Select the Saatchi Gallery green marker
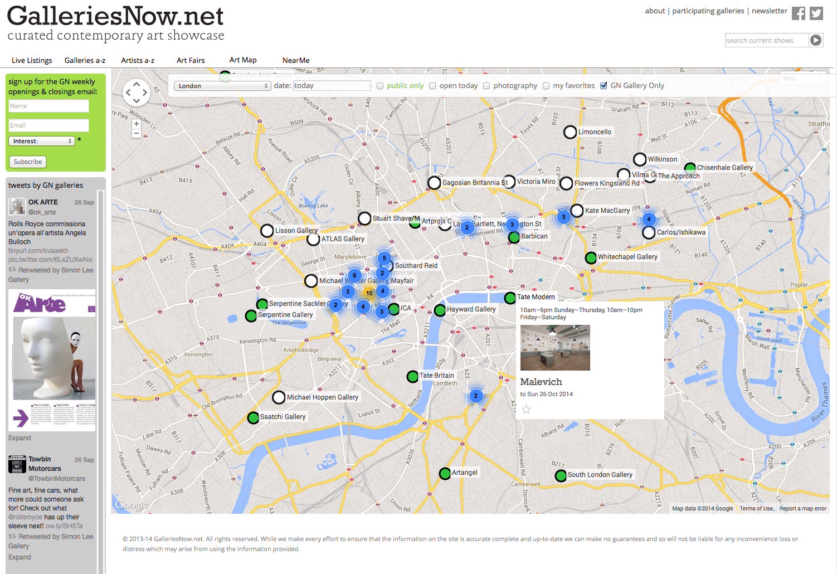The image size is (837, 574). pyautogui.click(x=253, y=418)
